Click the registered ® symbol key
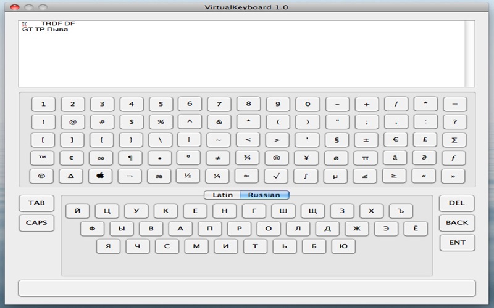Viewport: 494px width, 308px height. pyautogui.click(x=276, y=158)
